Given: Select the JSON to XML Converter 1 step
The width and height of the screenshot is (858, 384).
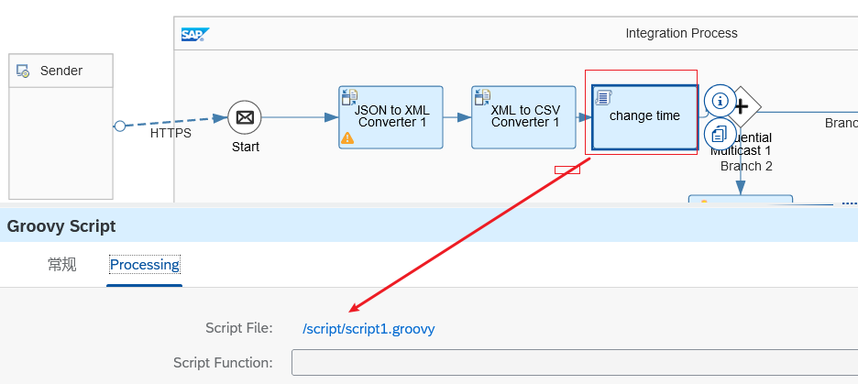Looking at the screenshot, I should [391, 117].
